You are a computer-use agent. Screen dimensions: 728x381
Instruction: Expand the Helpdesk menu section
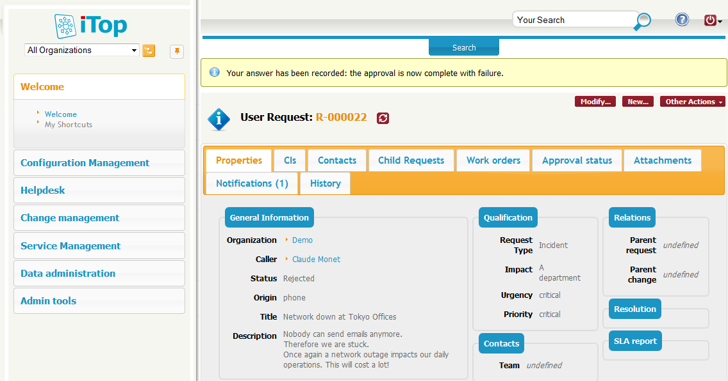tap(43, 190)
